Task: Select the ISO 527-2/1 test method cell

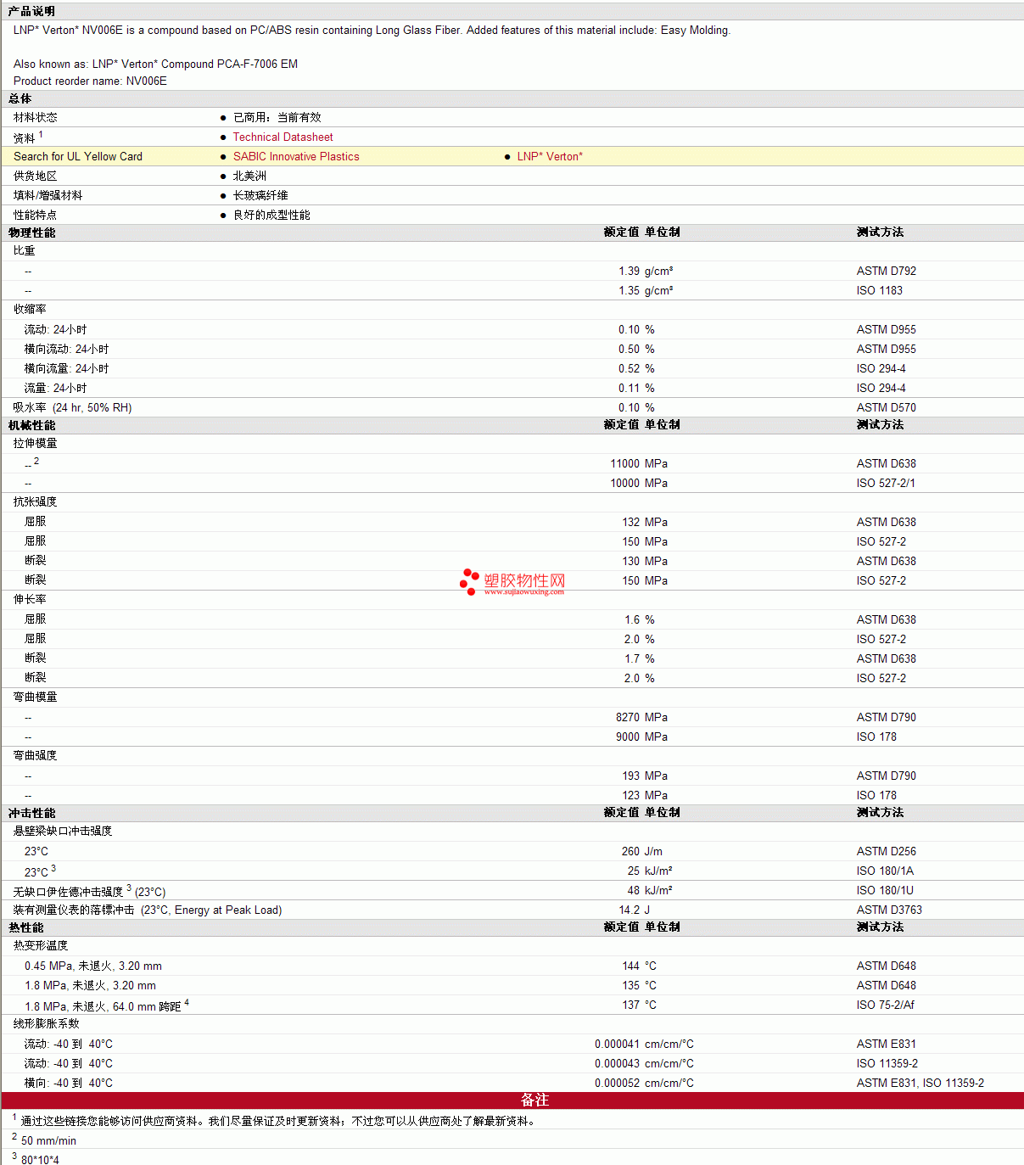Action: 886,483
